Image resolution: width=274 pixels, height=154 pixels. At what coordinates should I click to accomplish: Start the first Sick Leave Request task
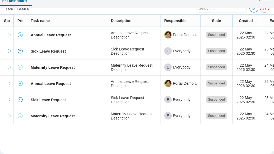[10, 51]
